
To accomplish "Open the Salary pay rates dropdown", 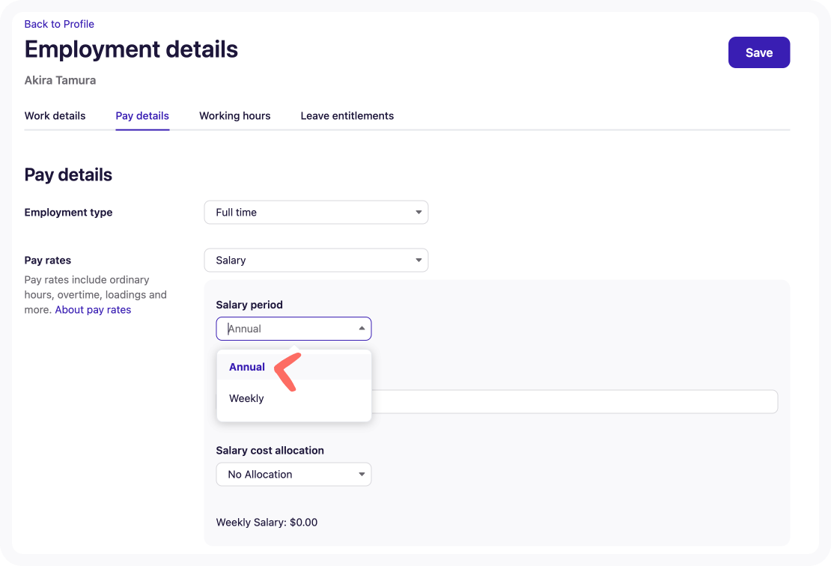I will pyautogui.click(x=315, y=261).
